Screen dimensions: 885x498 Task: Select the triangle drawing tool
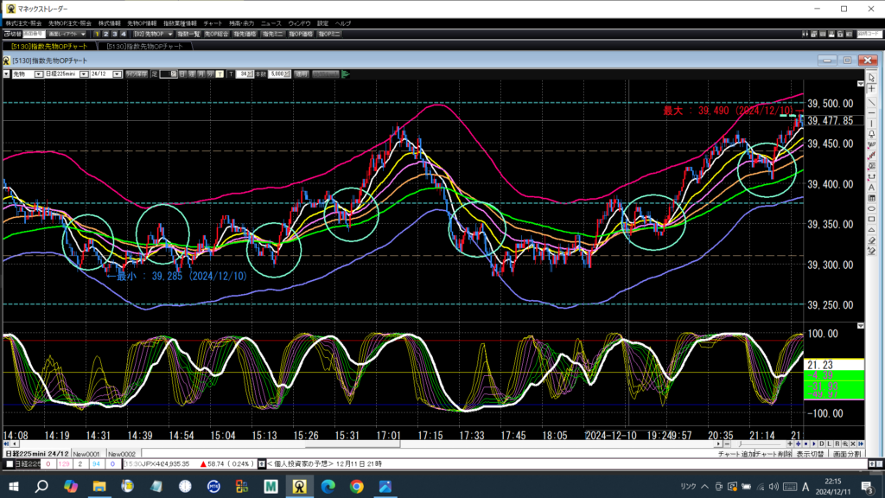pos(871,229)
